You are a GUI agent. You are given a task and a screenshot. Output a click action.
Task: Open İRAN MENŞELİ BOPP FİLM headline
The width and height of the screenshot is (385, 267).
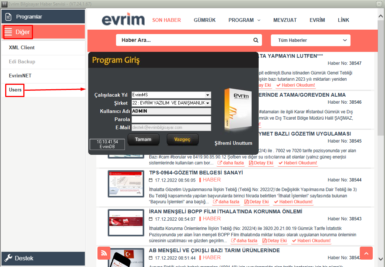click(x=225, y=211)
